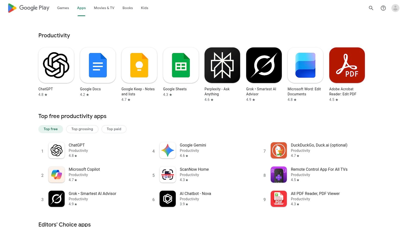Open the large ChatGPT app icon
Image resolution: width=404 pixels, height=227 pixels.
[56, 65]
